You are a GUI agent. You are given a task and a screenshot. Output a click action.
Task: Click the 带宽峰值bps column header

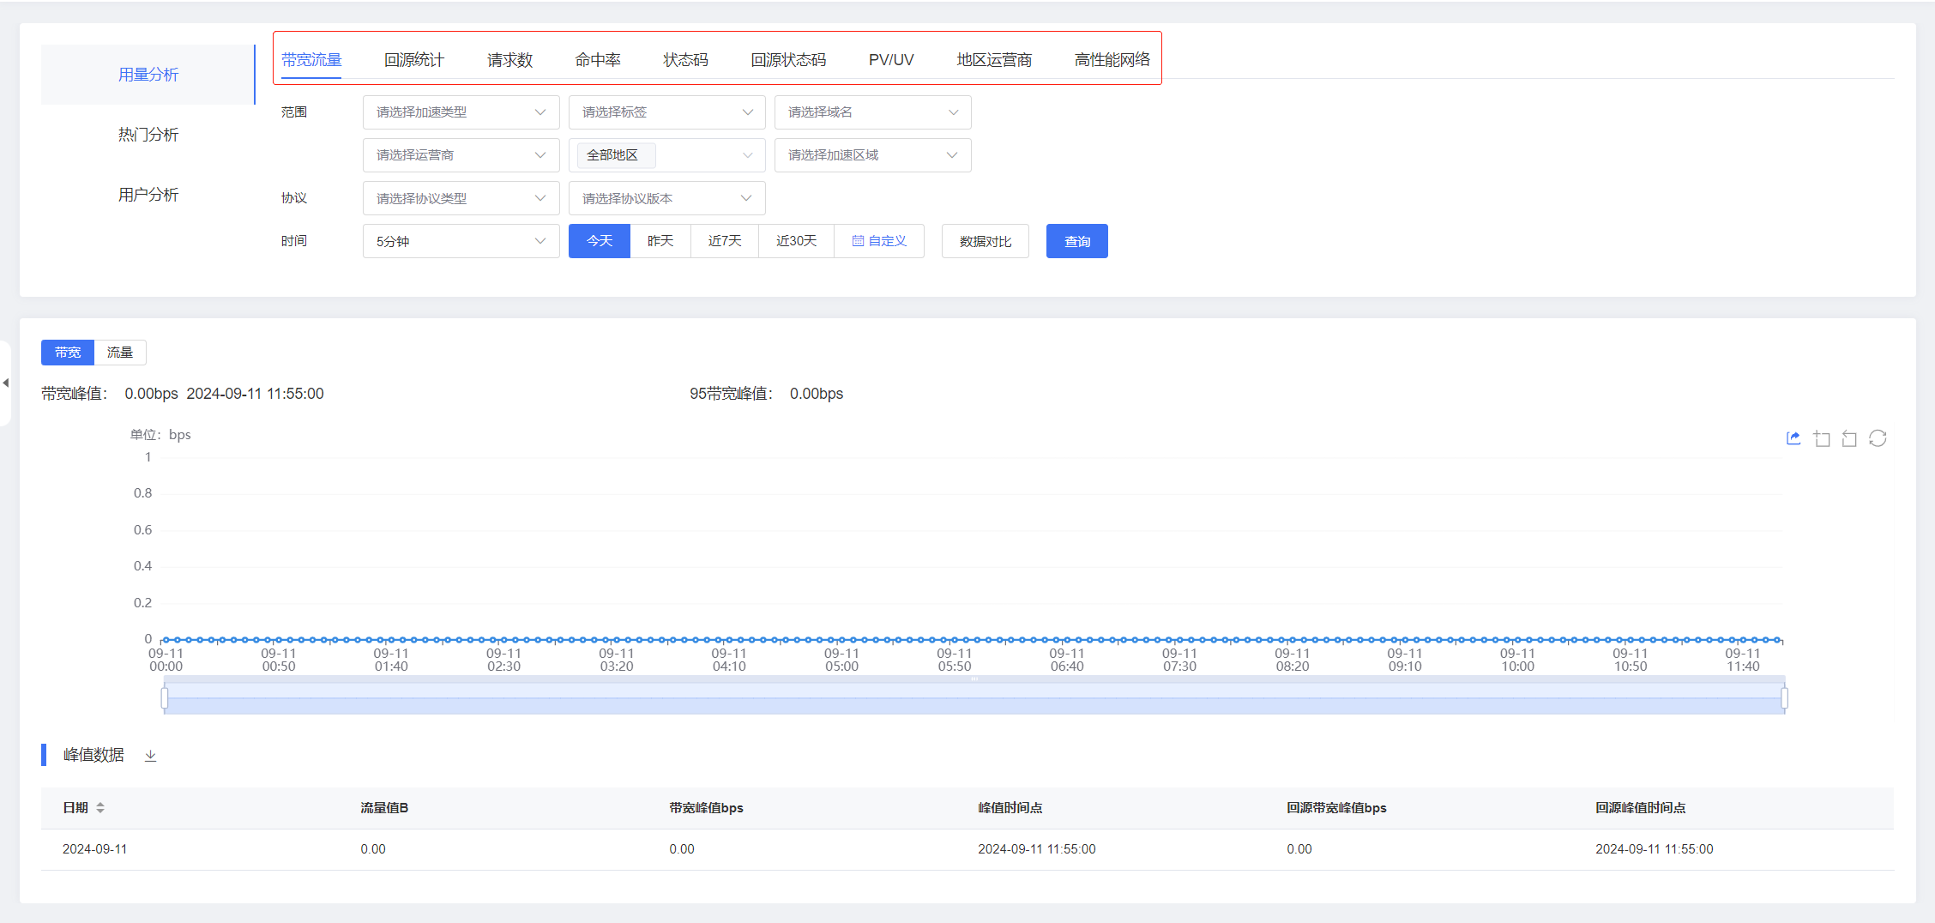(706, 808)
